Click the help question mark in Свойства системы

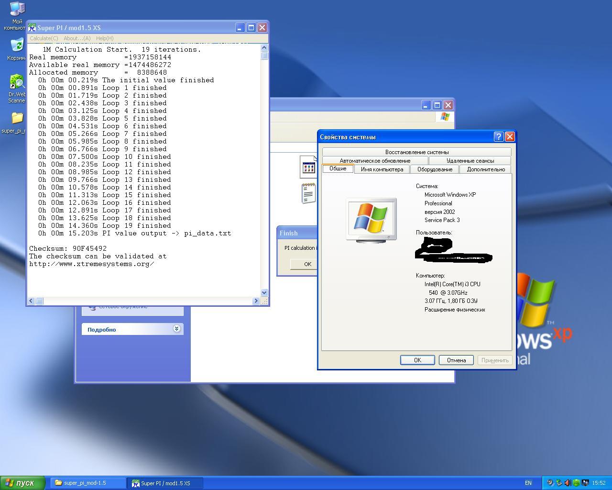[x=499, y=137]
